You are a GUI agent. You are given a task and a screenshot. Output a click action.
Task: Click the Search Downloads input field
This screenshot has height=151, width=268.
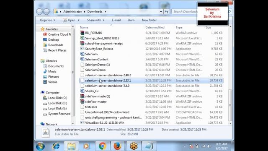[x=185, y=12]
